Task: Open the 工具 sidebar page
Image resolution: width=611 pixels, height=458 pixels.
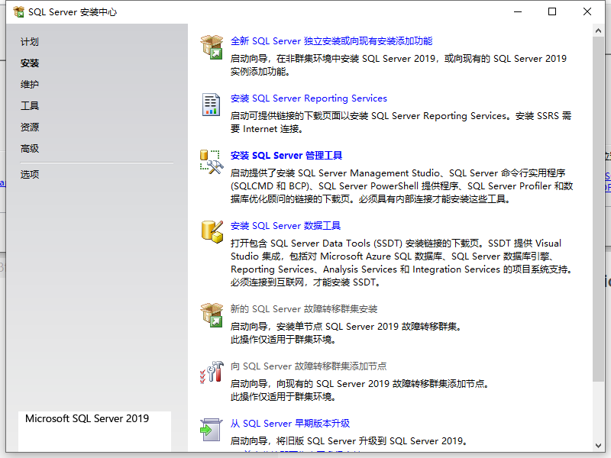Action: click(x=30, y=105)
